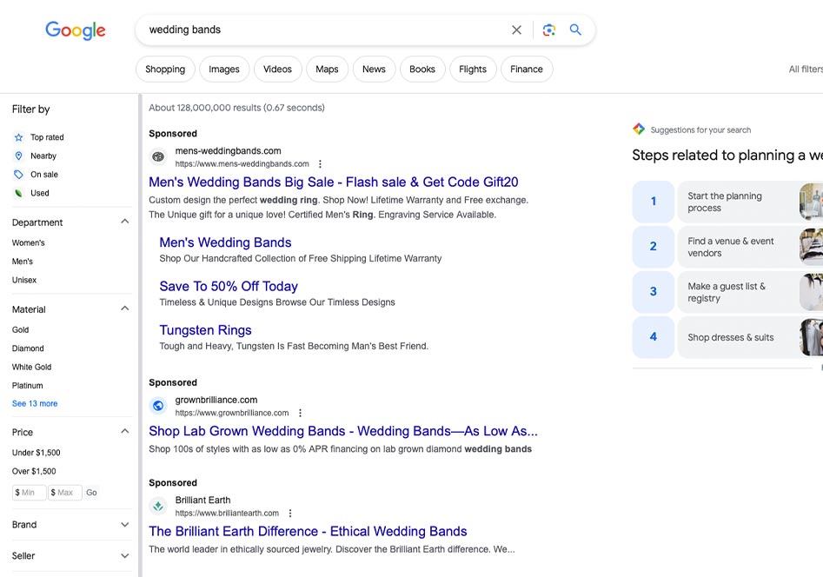Filter by Women's department
Image resolution: width=823 pixels, height=577 pixels.
click(29, 243)
